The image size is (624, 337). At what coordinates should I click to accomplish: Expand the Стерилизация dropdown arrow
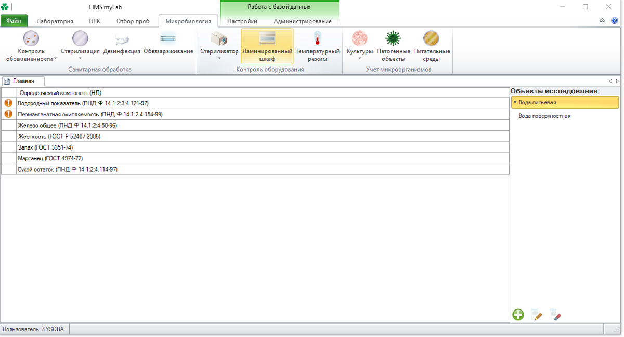(80, 59)
